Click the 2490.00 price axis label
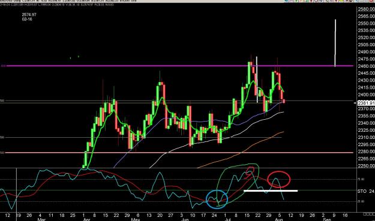Viewport: 375px width, 221px height. [x=366, y=52]
